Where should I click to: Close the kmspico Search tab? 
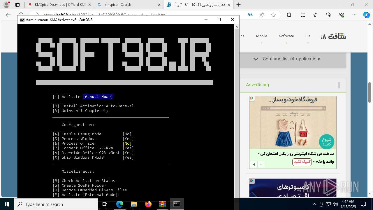tap(159, 5)
